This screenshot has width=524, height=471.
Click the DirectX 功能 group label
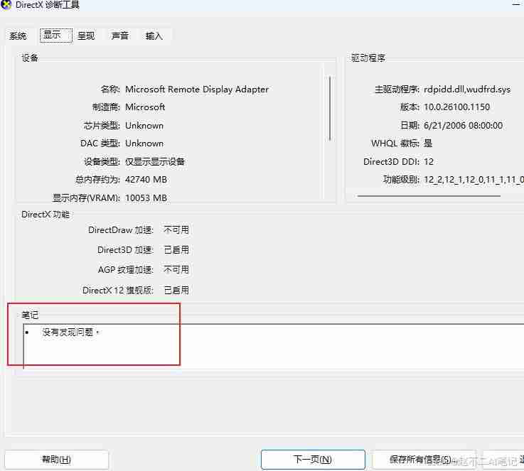[46, 215]
